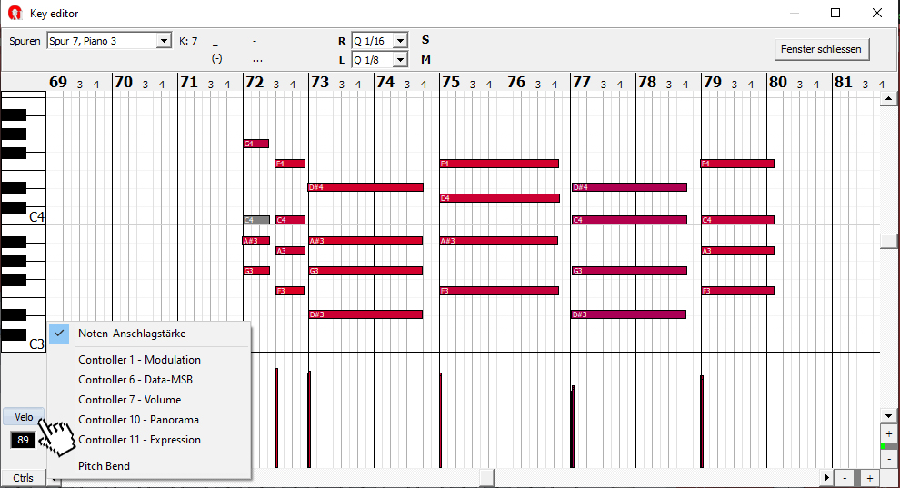
Task: Select the G4 note in bar 72
Action: (255, 144)
